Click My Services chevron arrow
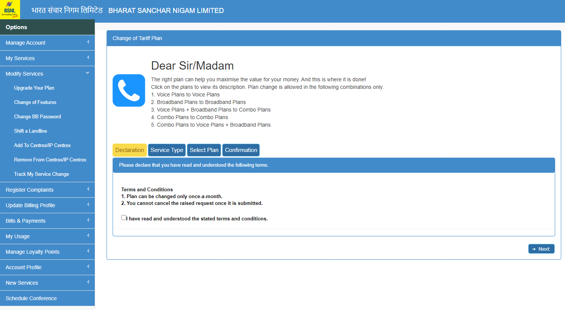The height and width of the screenshot is (310, 565). (x=88, y=57)
